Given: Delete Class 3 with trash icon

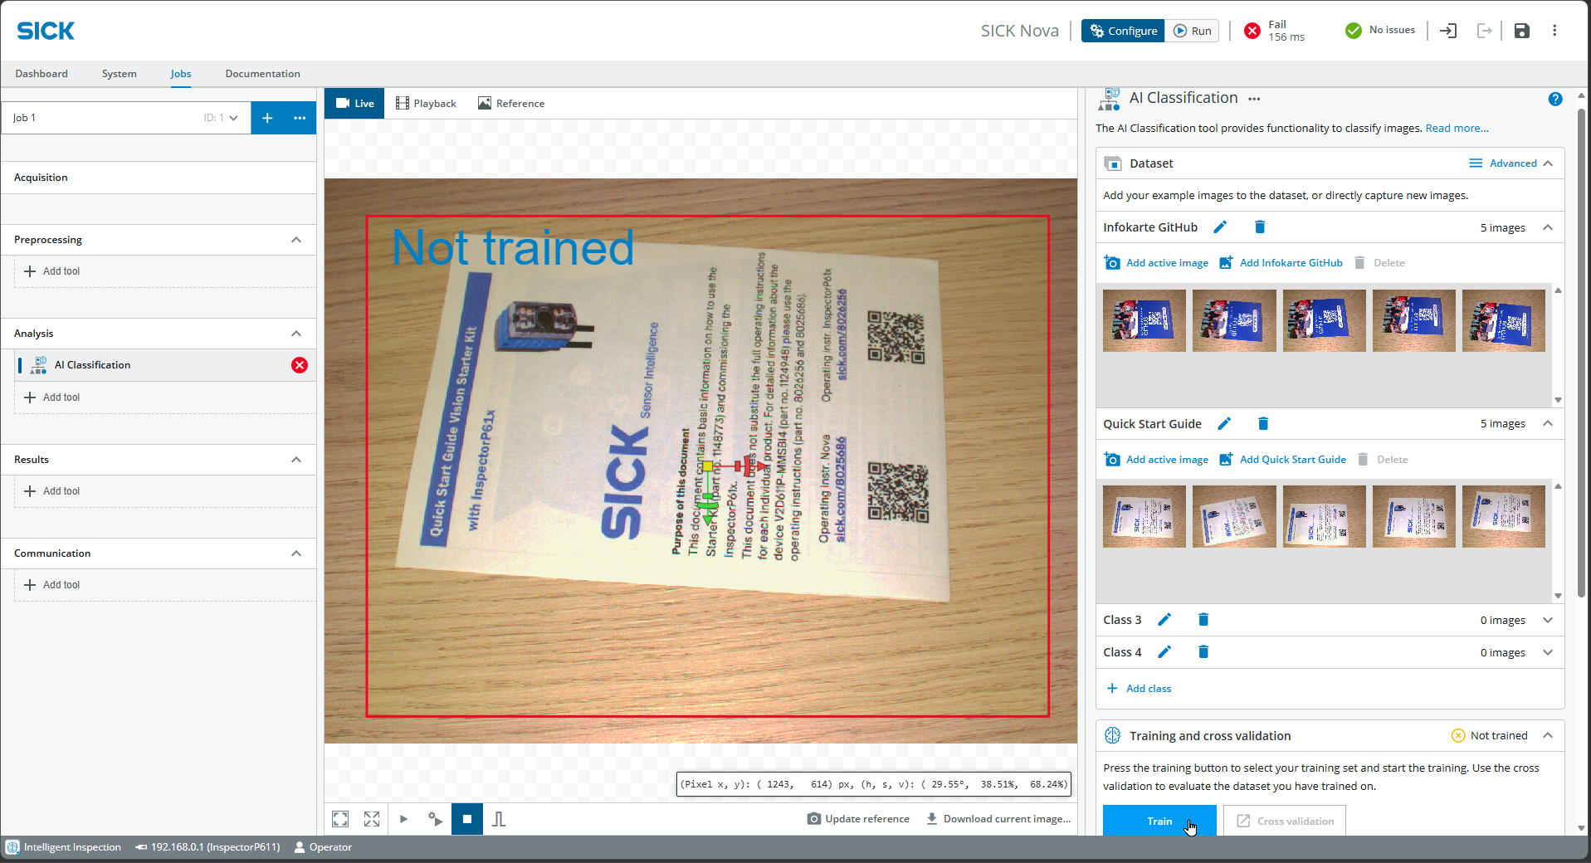Looking at the screenshot, I should point(1203,620).
